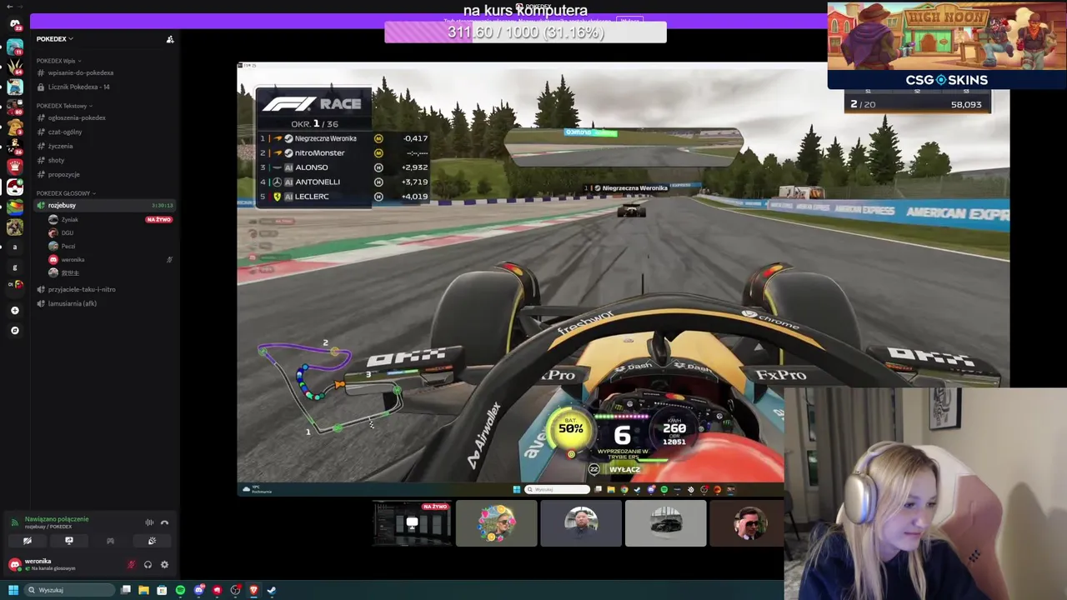Open Task View on the taskbar

click(x=126, y=590)
